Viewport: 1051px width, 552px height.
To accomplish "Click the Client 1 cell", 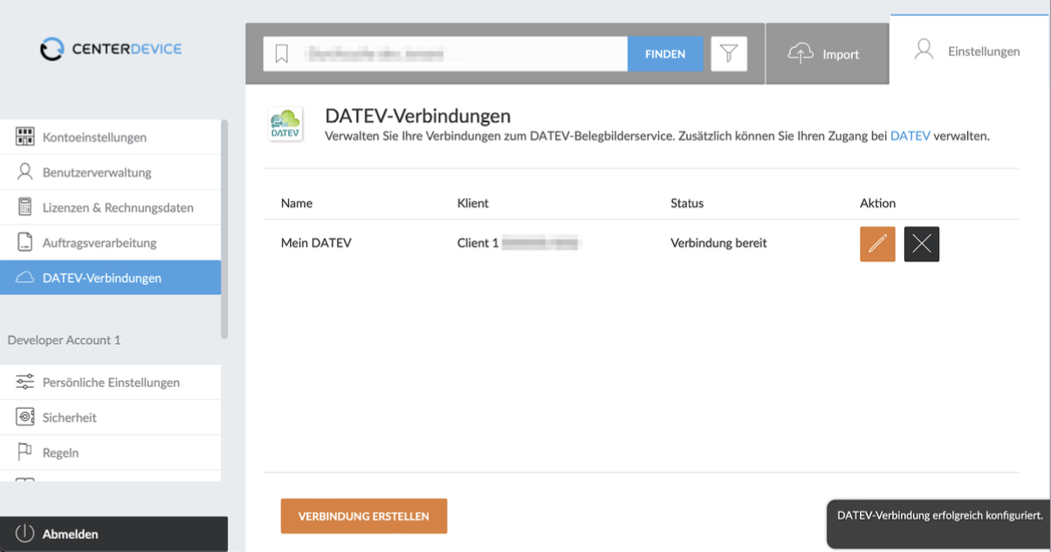I will 519,243.
